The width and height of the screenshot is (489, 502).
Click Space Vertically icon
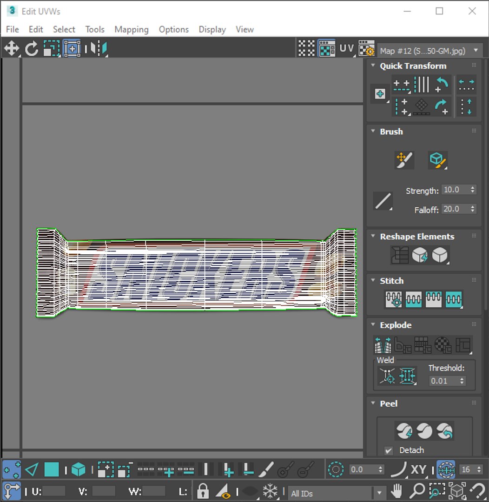[466, 106]
